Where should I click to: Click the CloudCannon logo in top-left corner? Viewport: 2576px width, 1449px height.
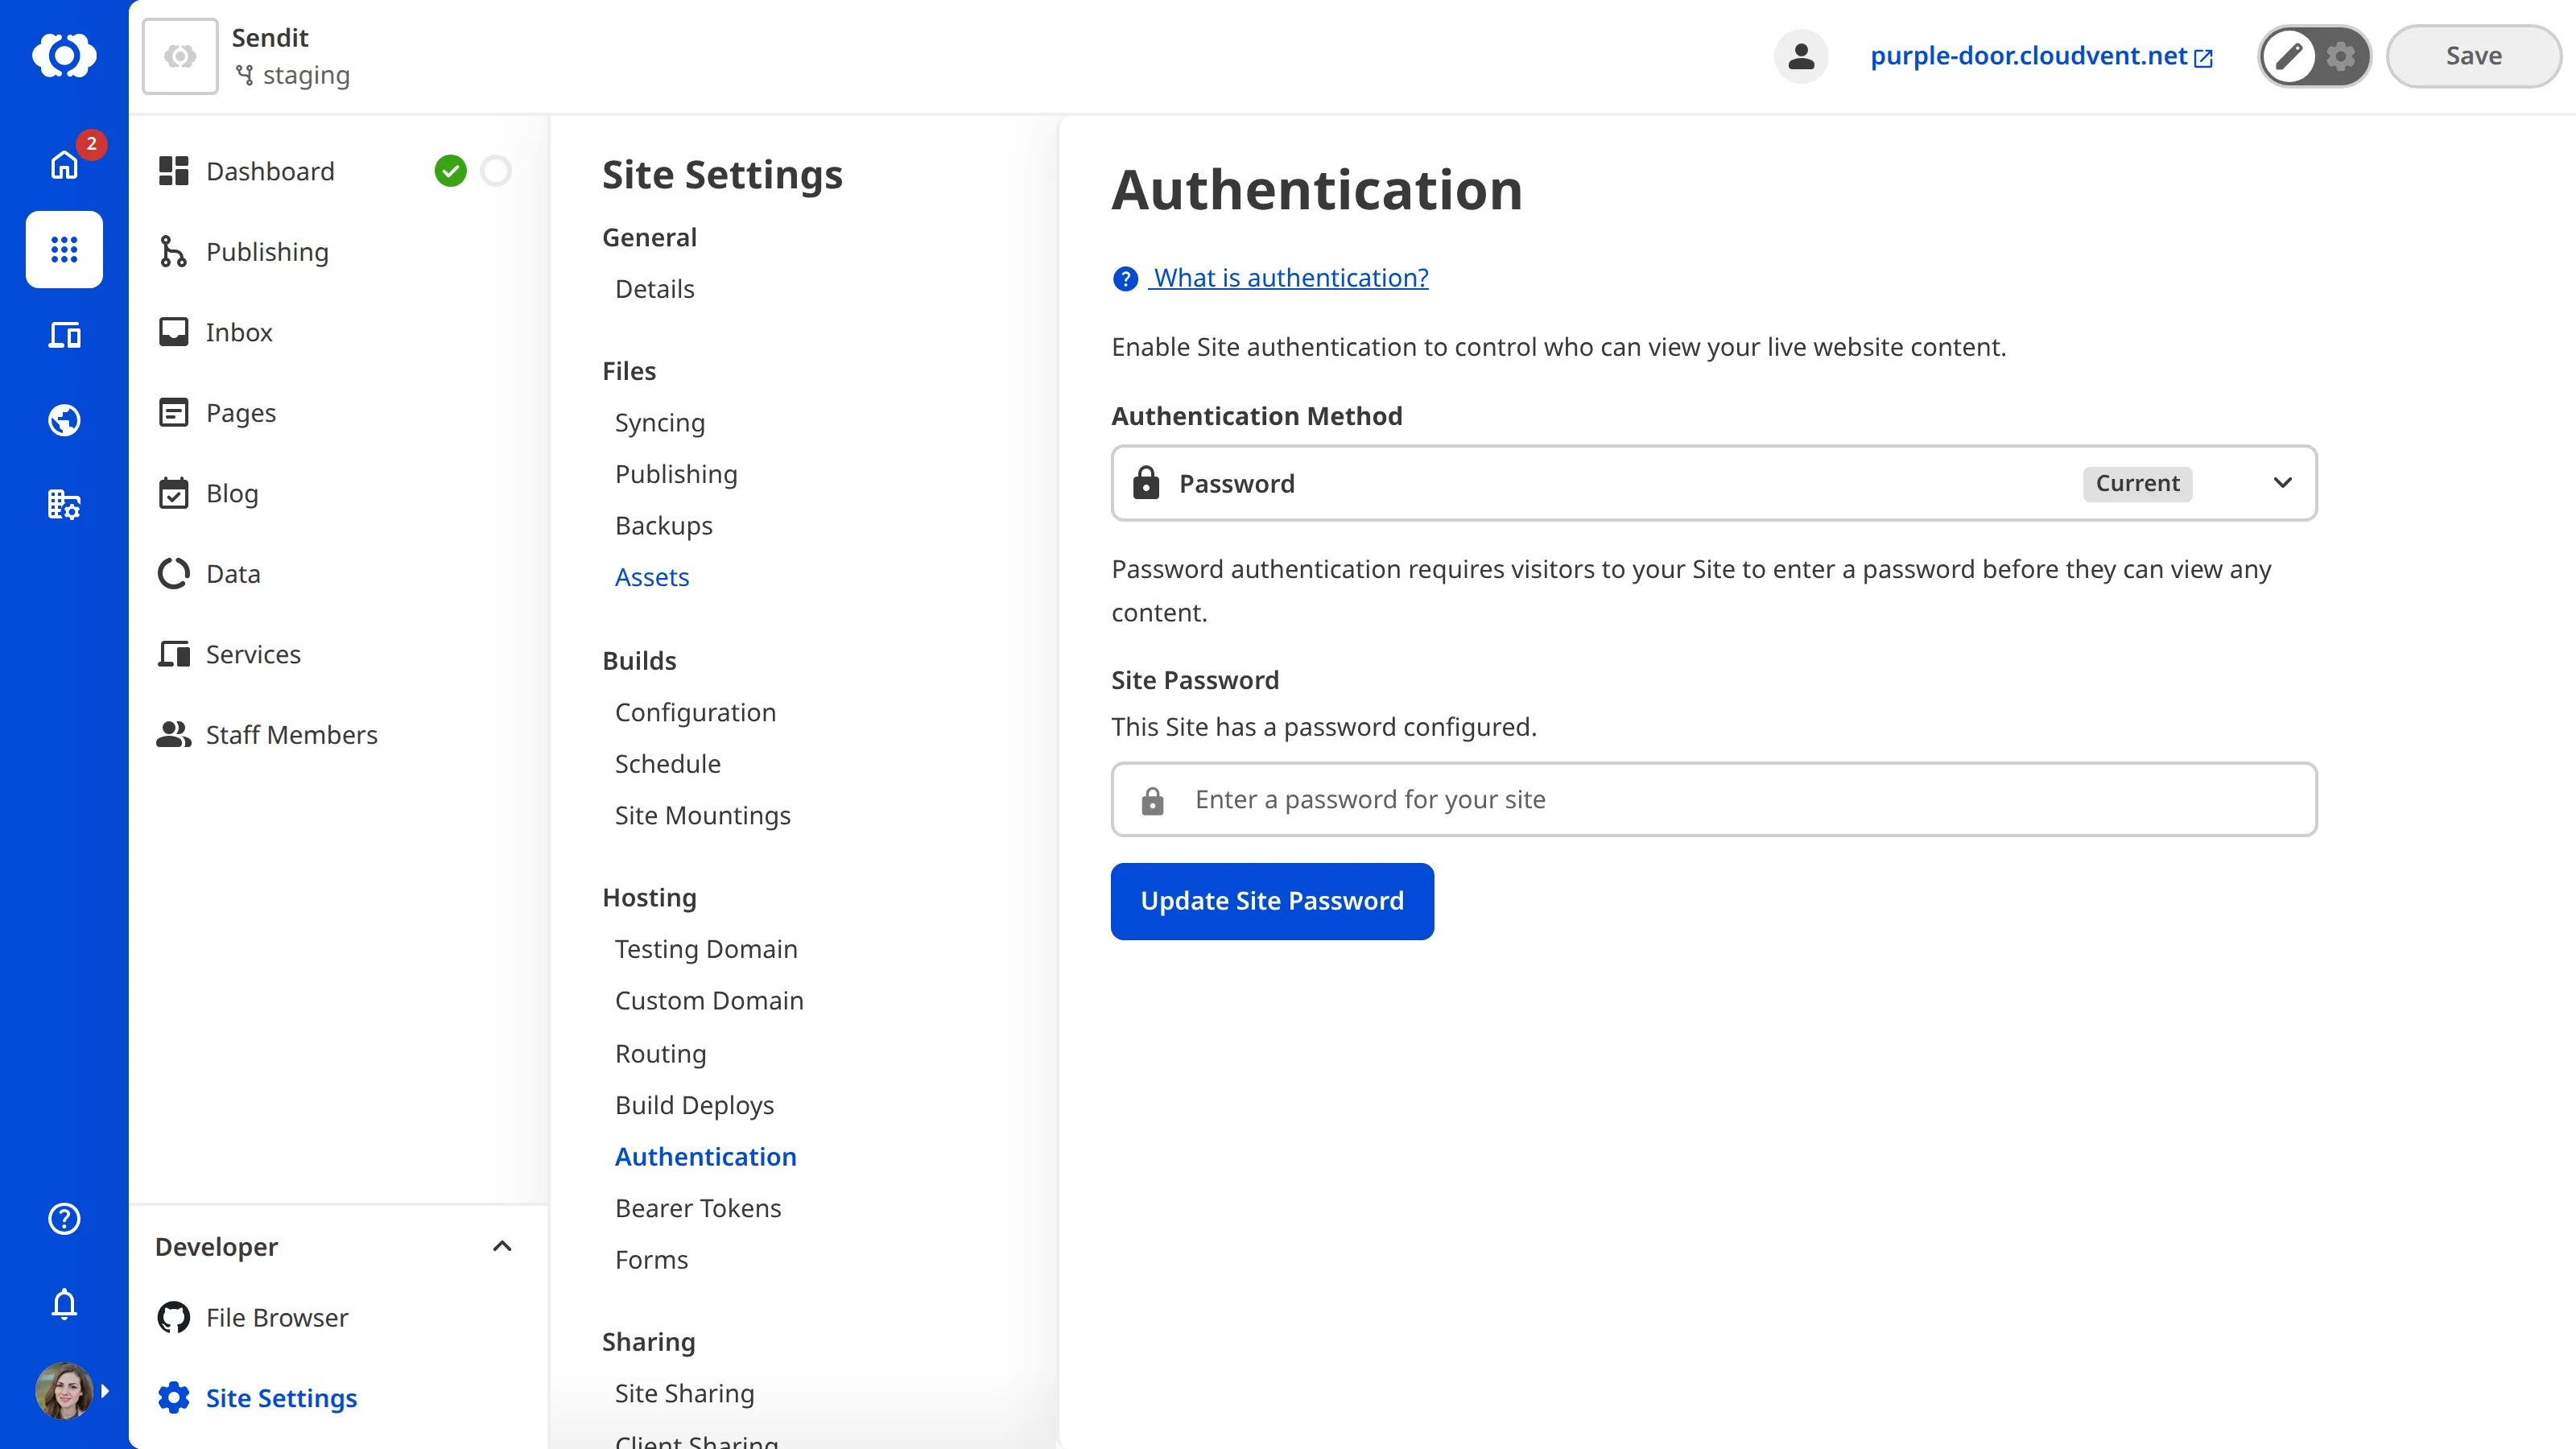pos(64,55)
